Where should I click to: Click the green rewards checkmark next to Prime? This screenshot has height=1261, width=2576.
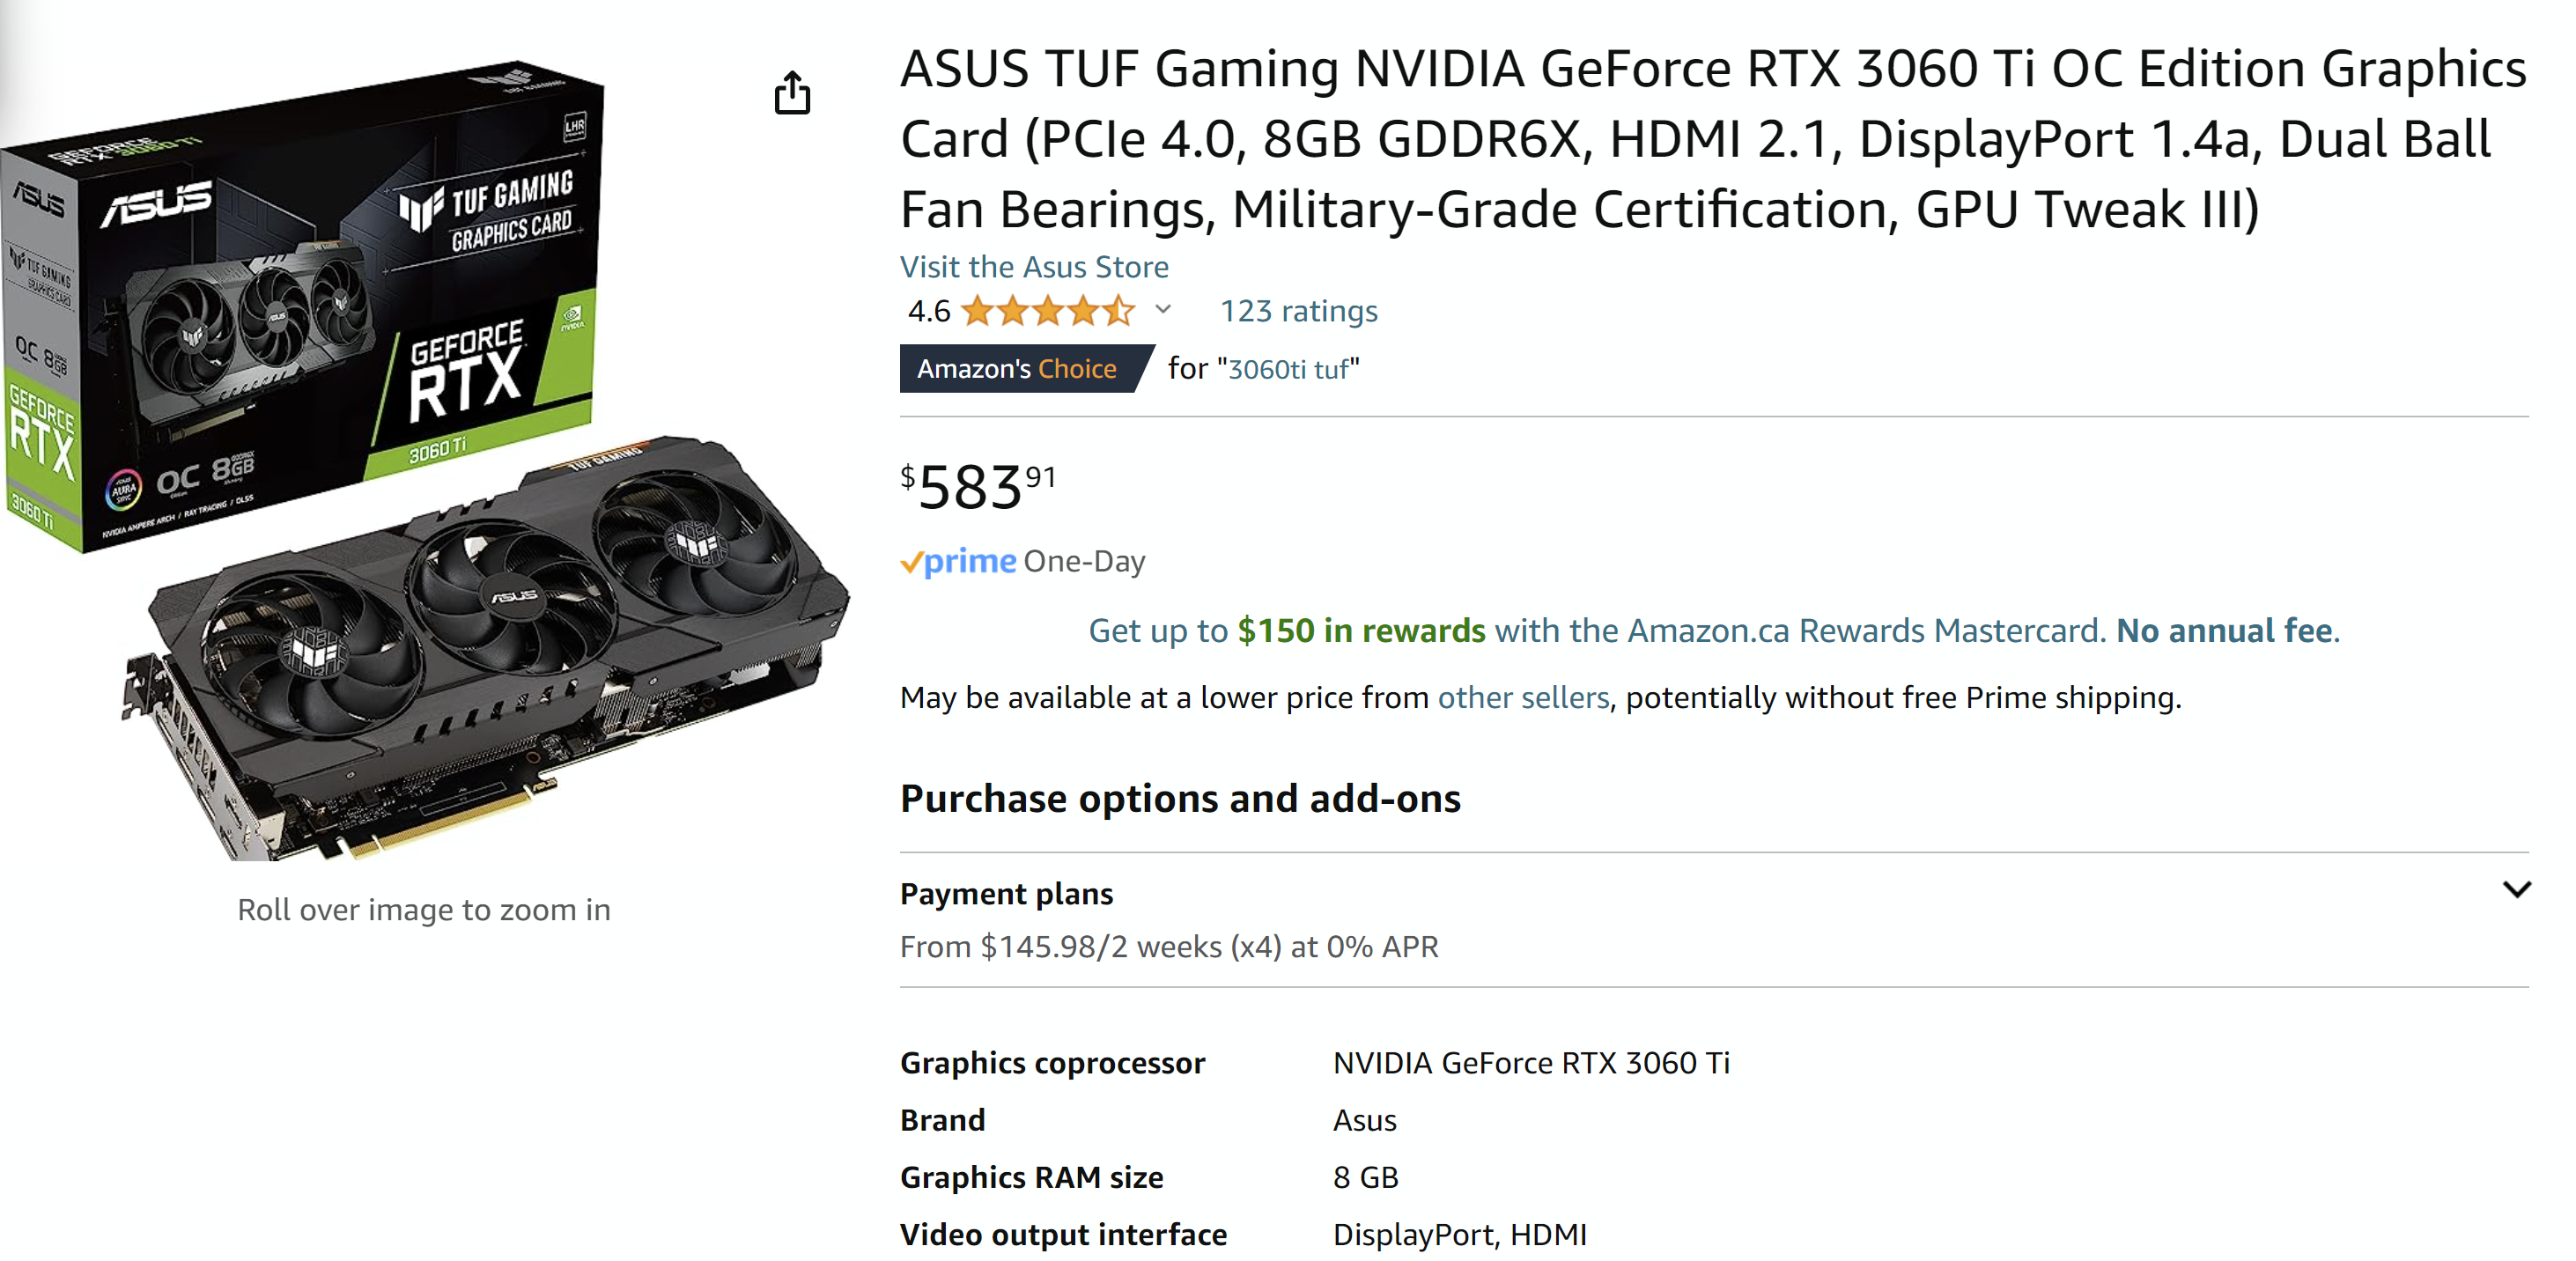point(912,561)
